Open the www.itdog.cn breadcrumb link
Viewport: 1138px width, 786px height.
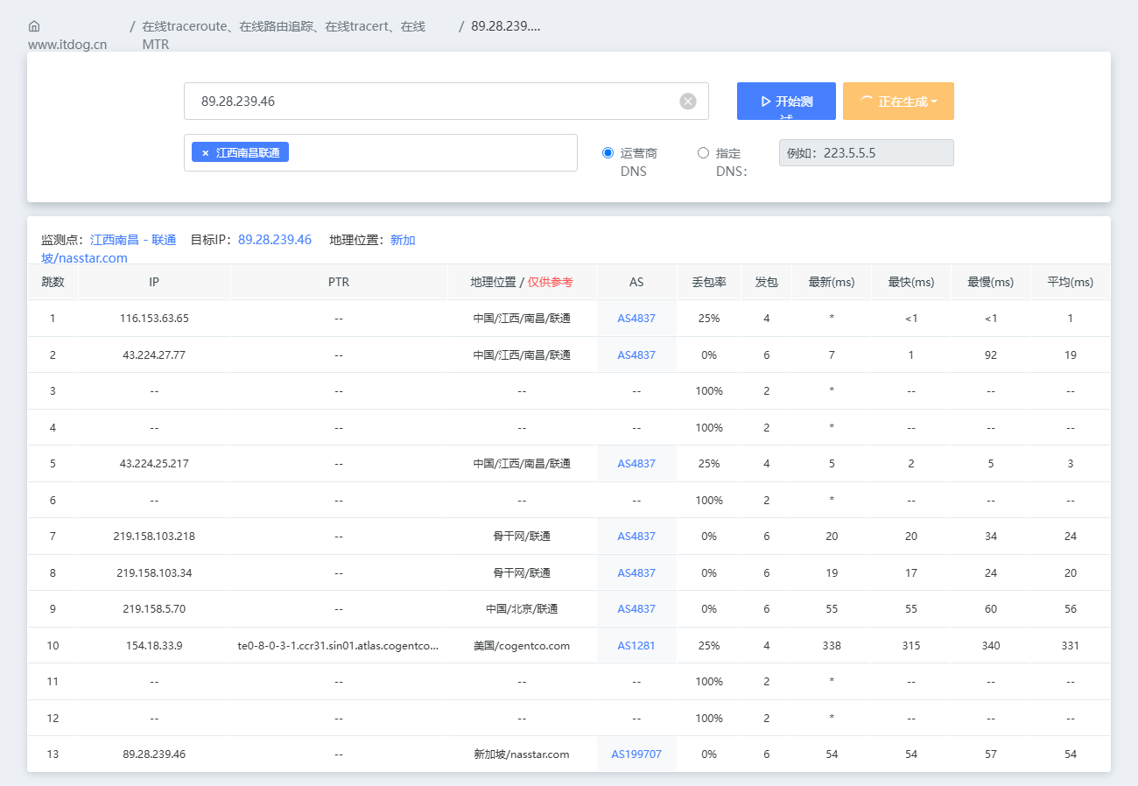click(67, 45)
